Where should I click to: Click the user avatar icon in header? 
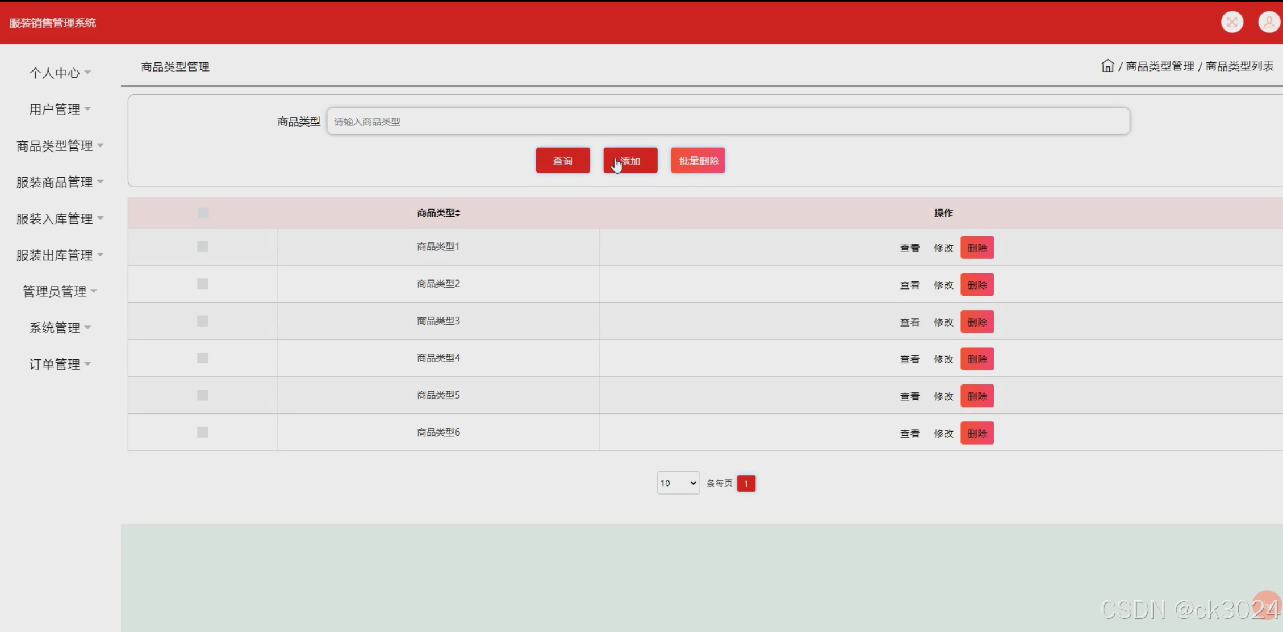pyautogui.click(x=1269, y=23)
